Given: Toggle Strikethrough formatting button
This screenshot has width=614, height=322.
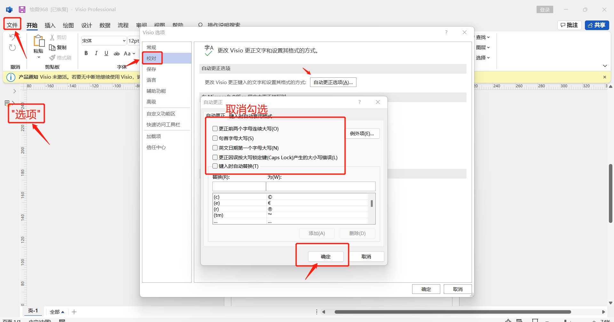Looking at the screenshot, I should pyautogui.click(x=117, y=53).
